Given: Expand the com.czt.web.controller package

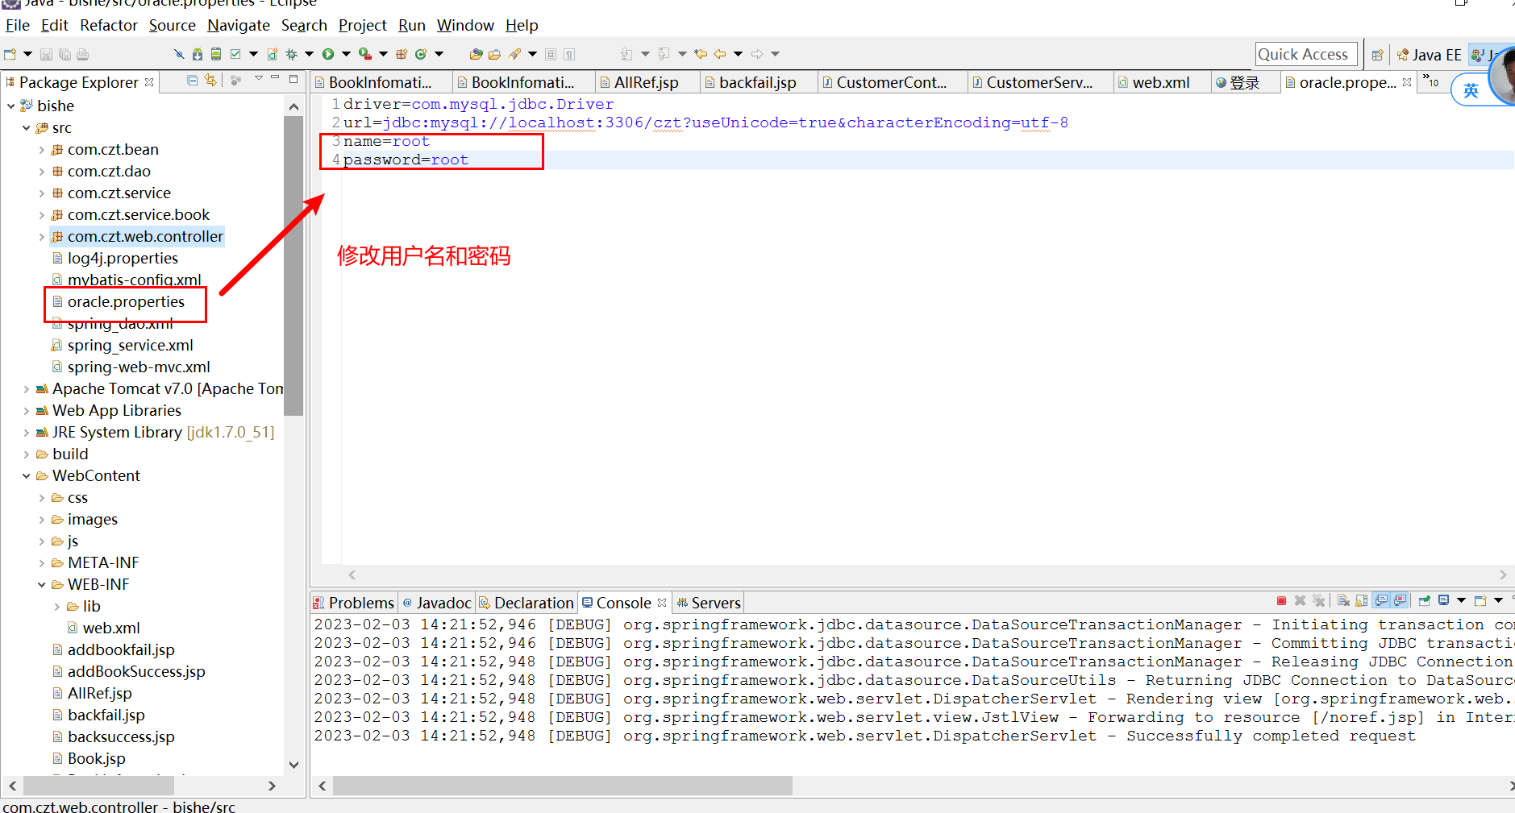Looking at the screenshot, I should coord(42,236).
